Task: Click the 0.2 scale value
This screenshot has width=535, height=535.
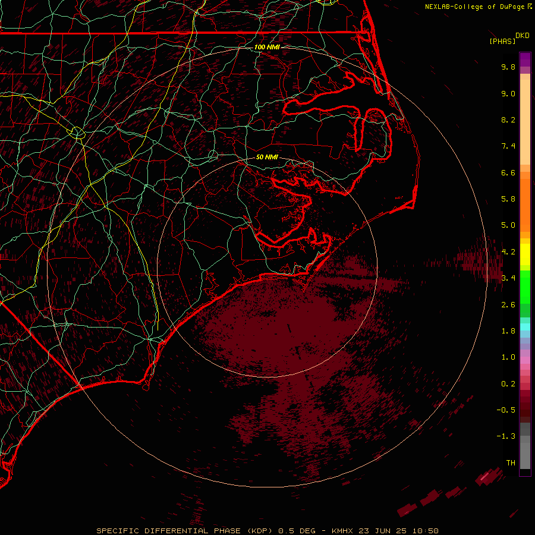Action: click(508, 384)
